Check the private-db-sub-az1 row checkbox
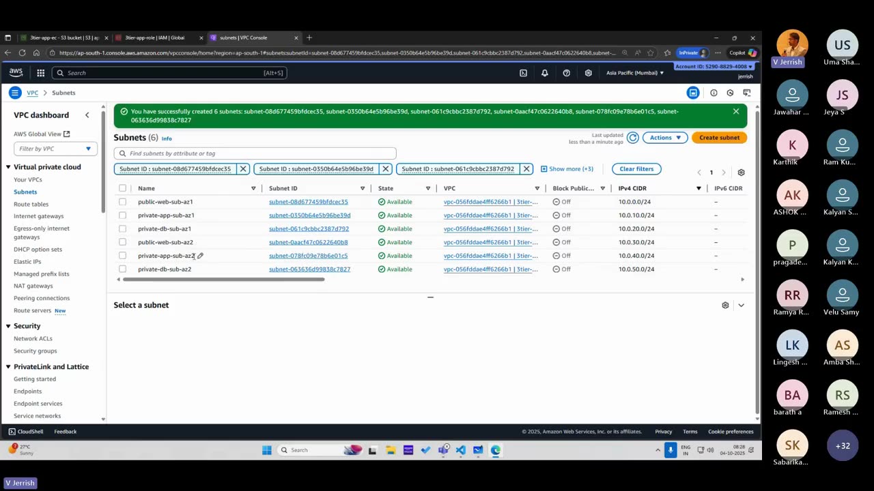Viewport: 874px width, 491px height. pos(122,228)
